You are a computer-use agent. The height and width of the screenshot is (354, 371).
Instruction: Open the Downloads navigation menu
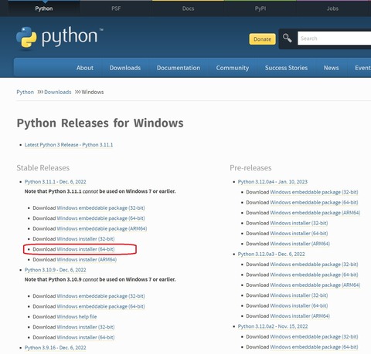(x=125, y=68)
